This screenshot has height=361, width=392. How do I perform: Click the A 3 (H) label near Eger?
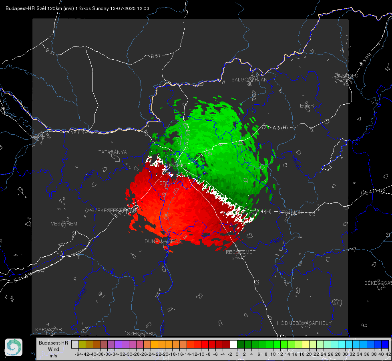coord(280,128)
